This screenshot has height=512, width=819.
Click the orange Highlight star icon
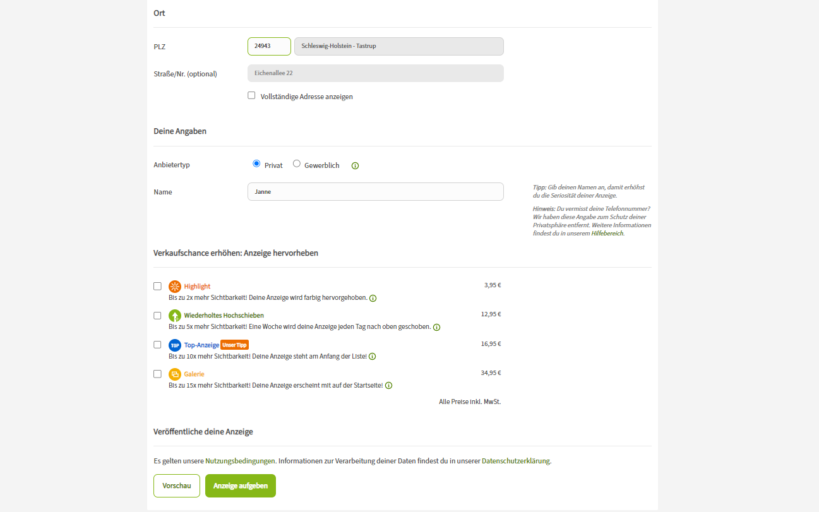[x=175, y=286]
